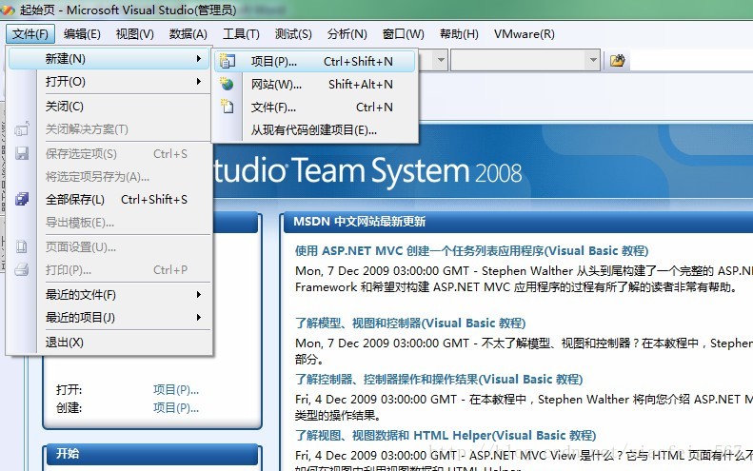Open link 了解控制器、控制器操作和操作结果
The image size is (753, 471).
click(439, 380)
